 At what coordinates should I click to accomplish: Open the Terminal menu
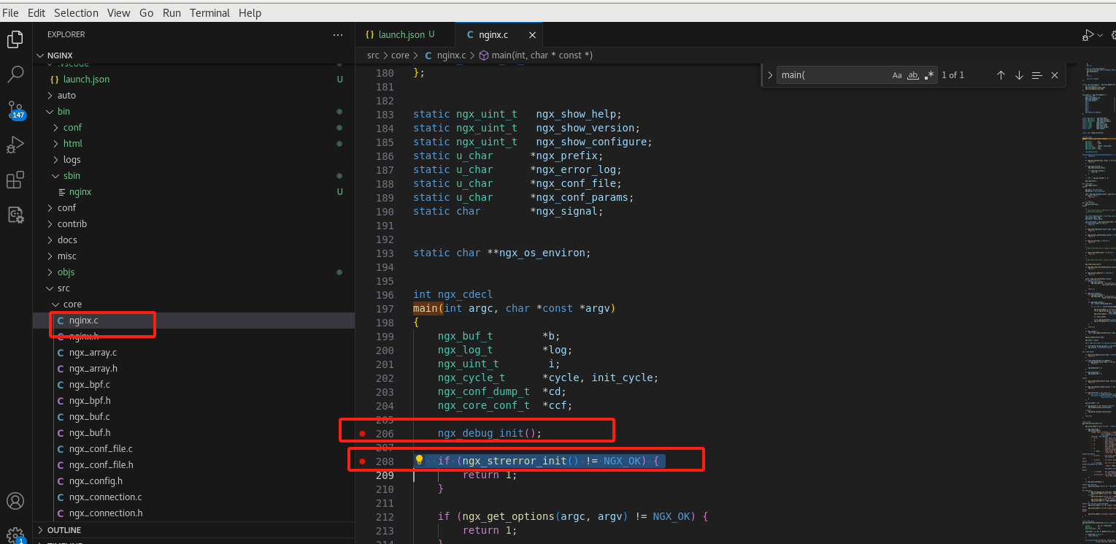(210, 13)
